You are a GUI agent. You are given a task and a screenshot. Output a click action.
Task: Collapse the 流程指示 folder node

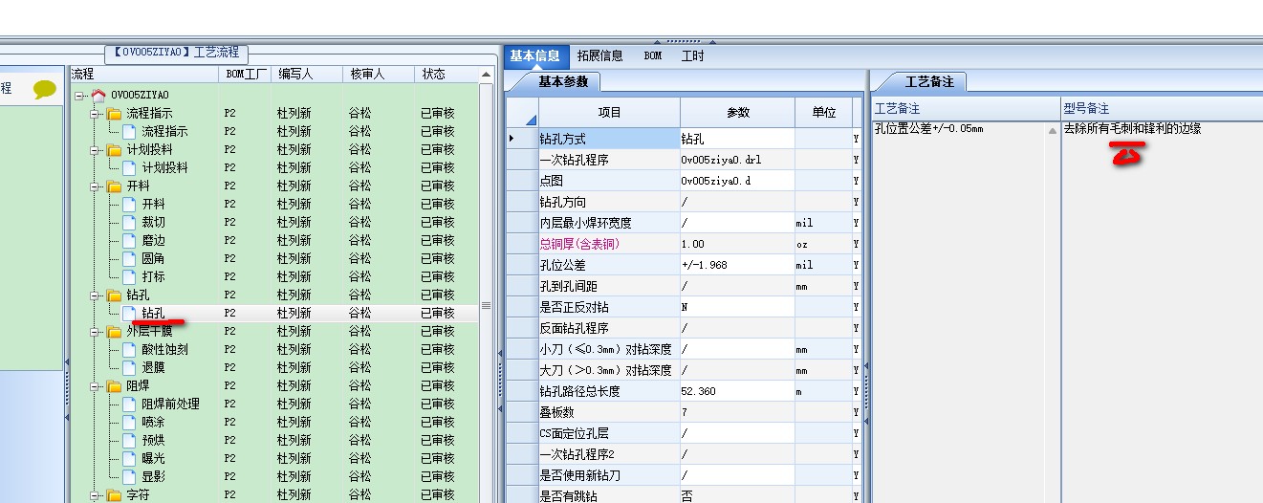pyautogui.click(x=96, y=114)
